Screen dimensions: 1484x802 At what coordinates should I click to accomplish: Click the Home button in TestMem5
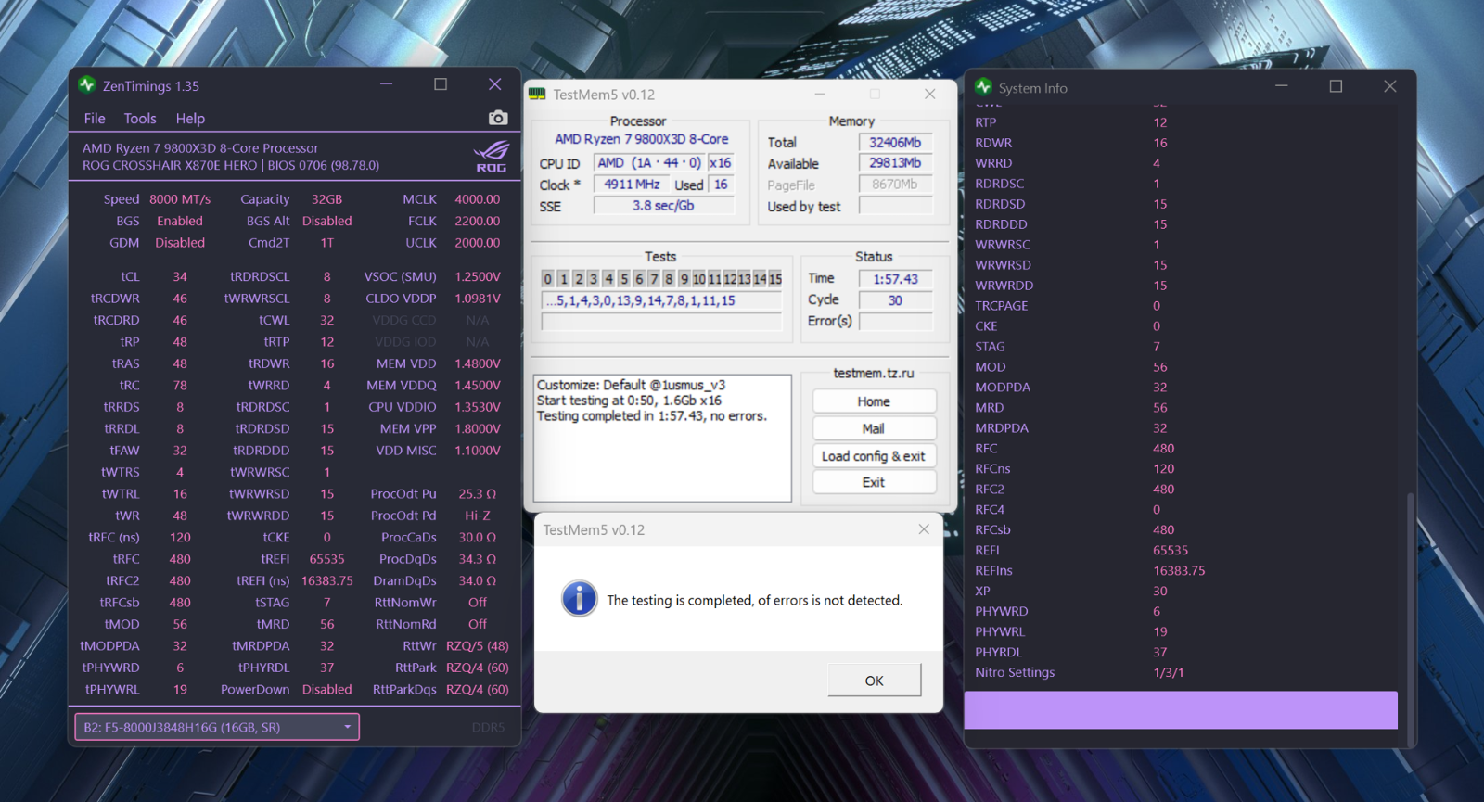pyautogui.click(x=874, y=401)
